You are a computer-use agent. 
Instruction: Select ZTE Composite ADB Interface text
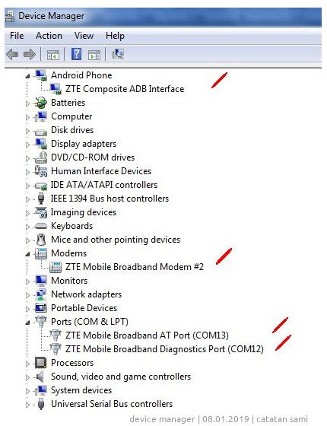(125, 89)
